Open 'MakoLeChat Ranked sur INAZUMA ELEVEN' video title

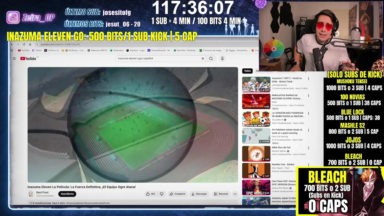point(287,97)
